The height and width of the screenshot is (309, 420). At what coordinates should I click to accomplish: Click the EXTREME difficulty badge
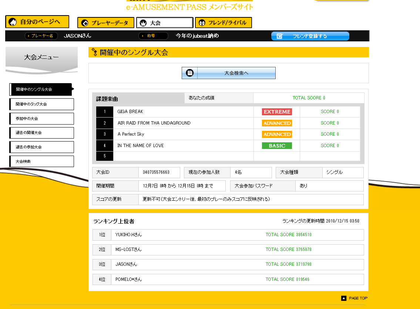pos(277,112)
